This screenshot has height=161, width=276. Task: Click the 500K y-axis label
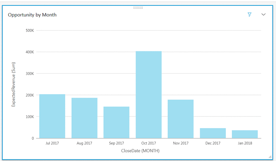pyautogui.click(x=30, y=31)
